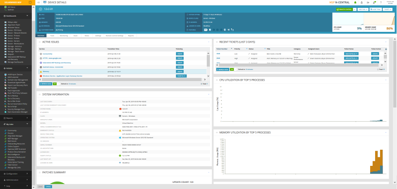This screenshot has height=189, width=397.
Task: Click the Audit Trail button
Action: [376, 9]
